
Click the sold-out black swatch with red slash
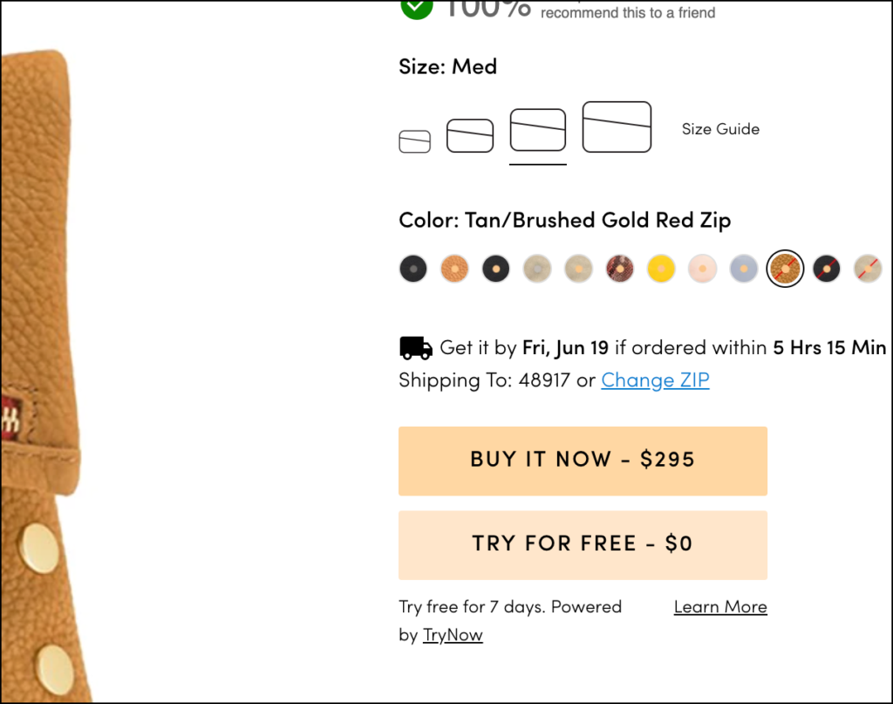tap(826, 269)
